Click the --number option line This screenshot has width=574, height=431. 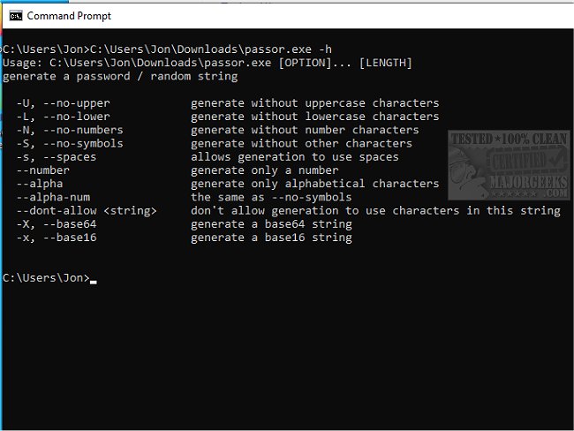pyautogui.click(x=42, y=170)
